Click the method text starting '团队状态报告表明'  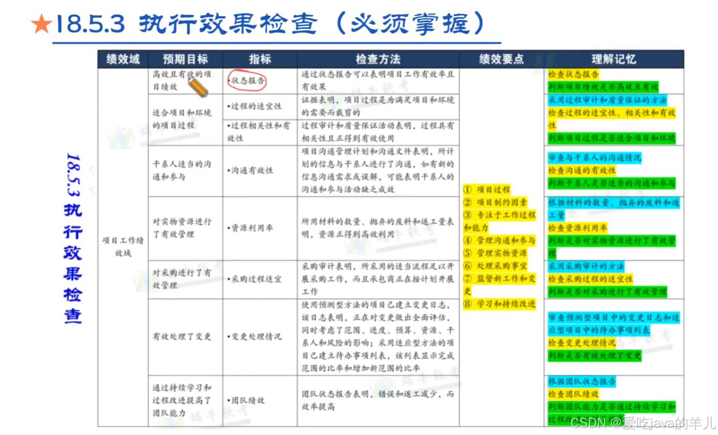click(378, 401)
